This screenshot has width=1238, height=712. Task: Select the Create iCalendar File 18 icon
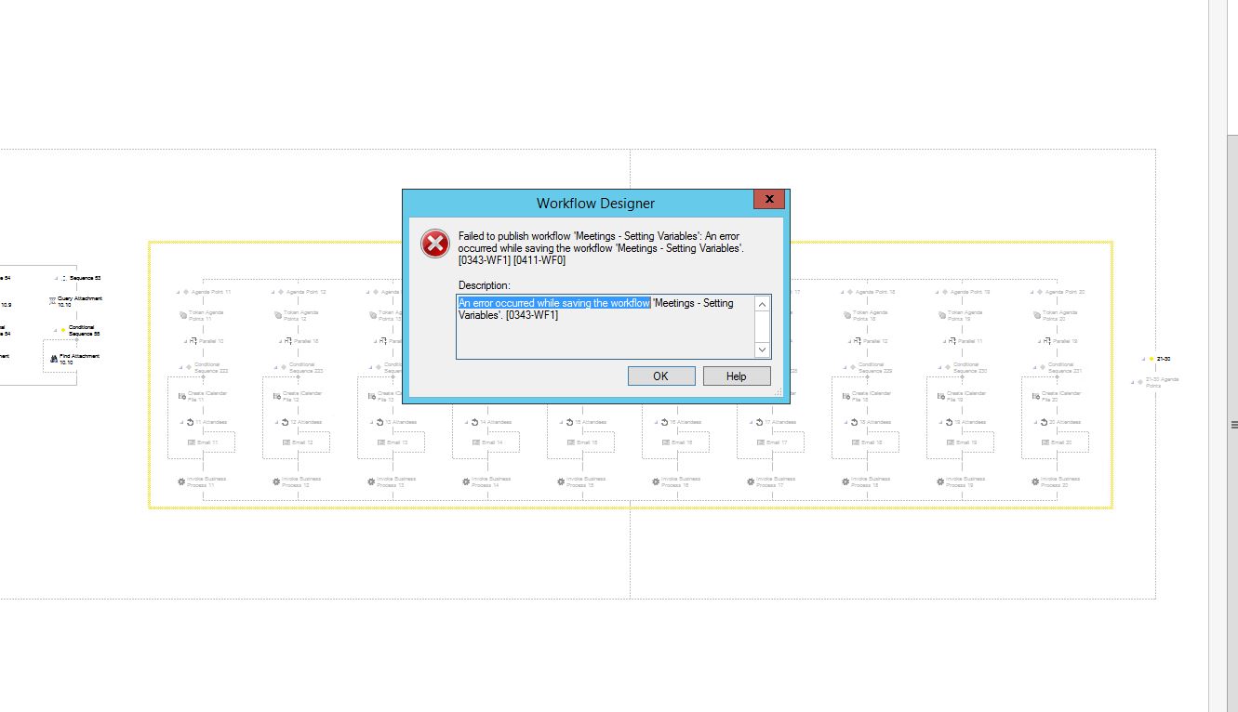coord(846,396)
